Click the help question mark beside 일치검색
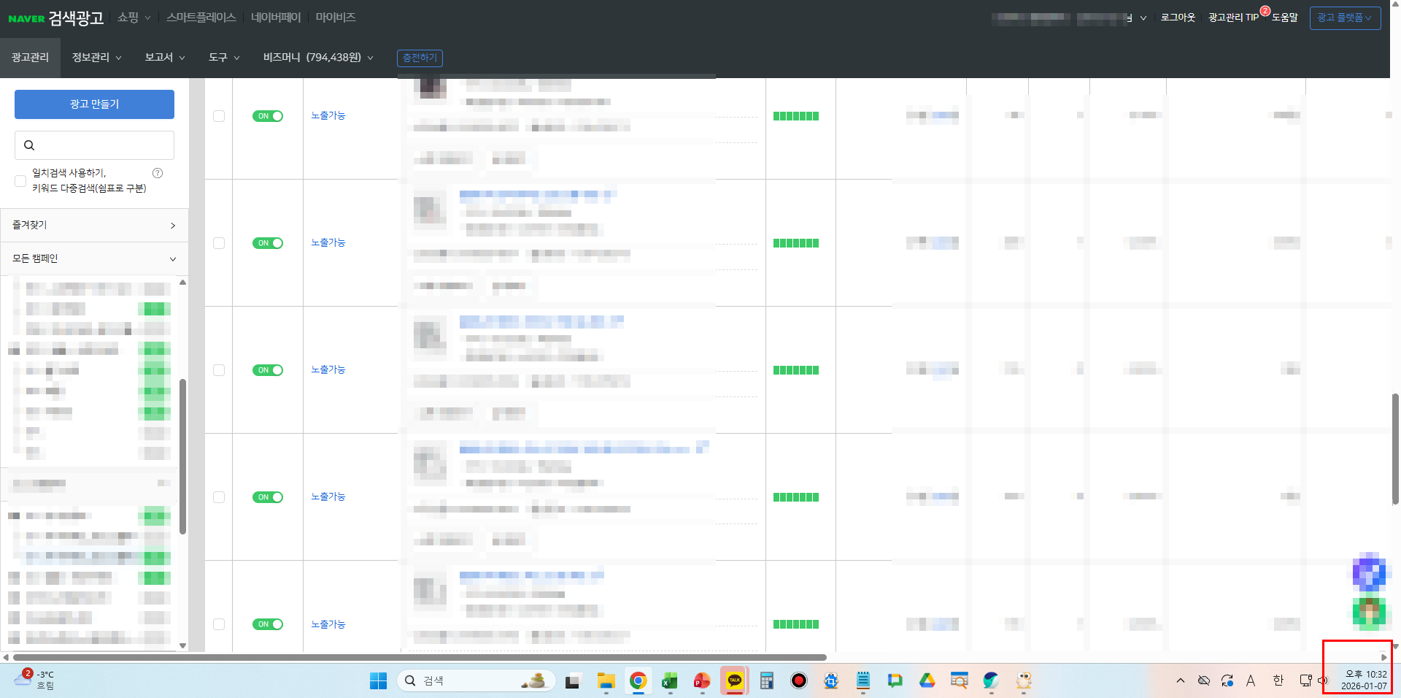This screenshot has height=698, width=1401. (158, 173)
